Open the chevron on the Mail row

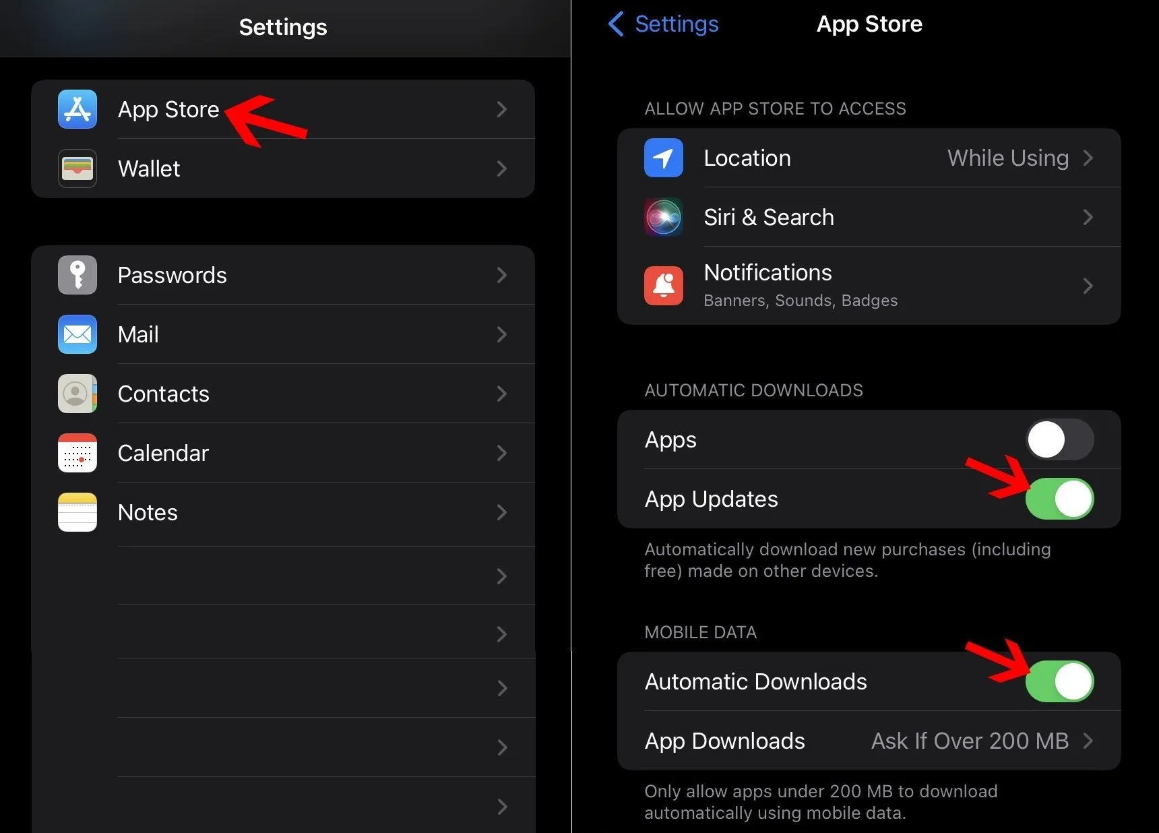[501, 334]
